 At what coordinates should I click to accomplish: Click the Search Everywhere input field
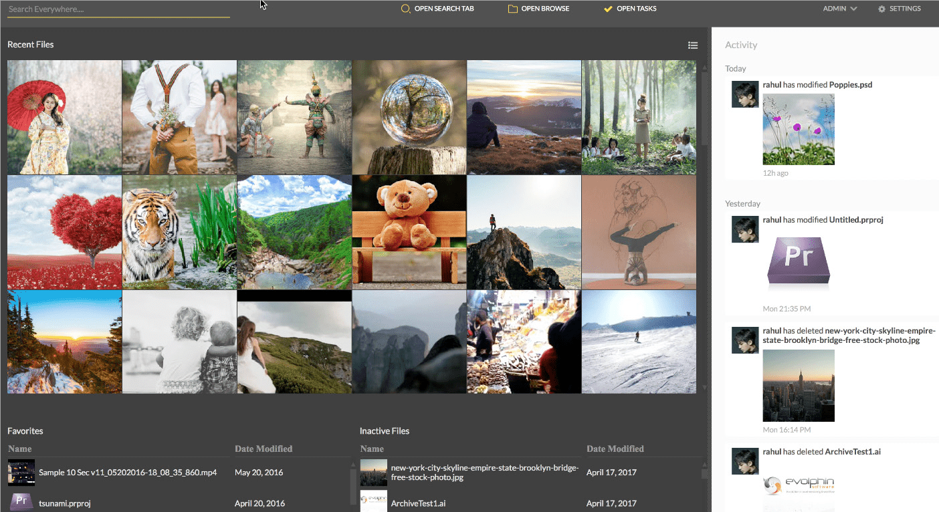(118, 9)
